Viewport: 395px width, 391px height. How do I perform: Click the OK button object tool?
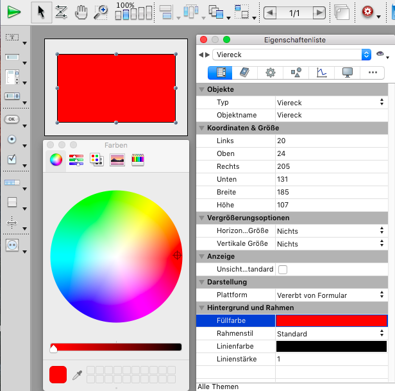pyautogui.click(x=12, y=119)
